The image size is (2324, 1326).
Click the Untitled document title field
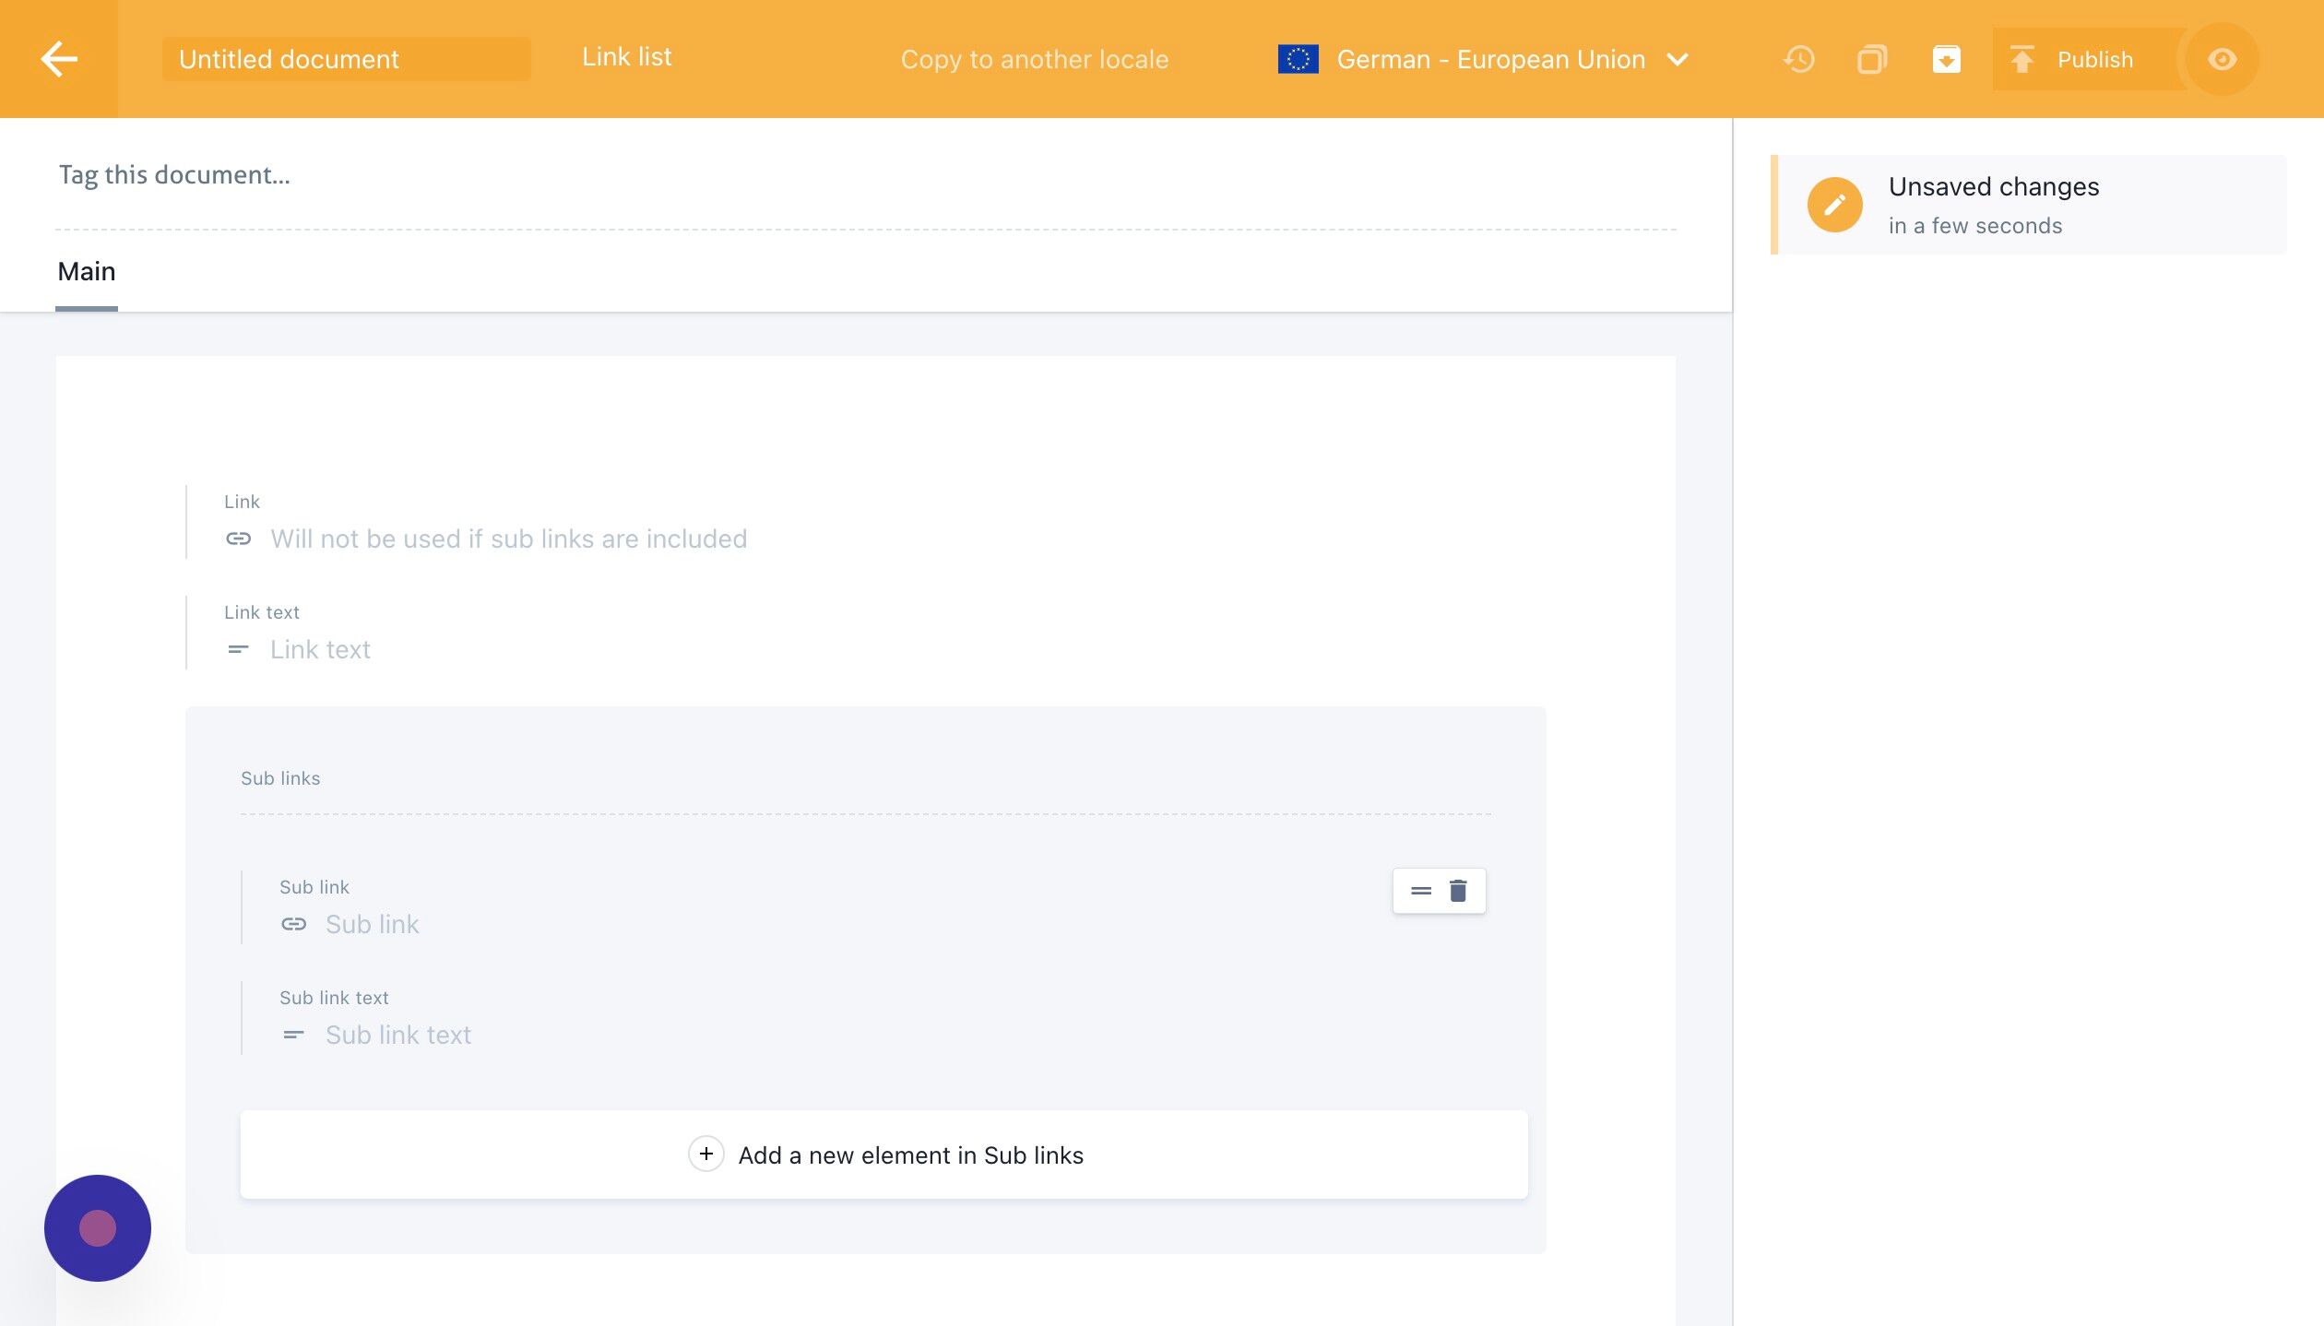346,59
